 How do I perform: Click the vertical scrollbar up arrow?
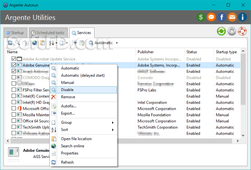click(x=243, y=51)
